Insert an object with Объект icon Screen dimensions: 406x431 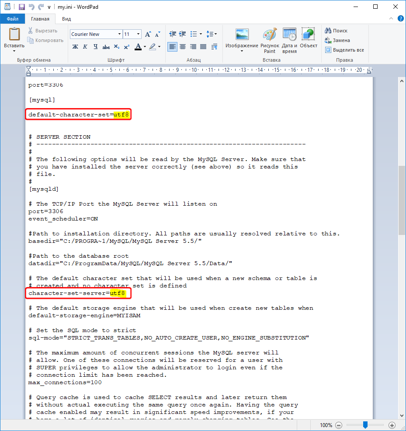pos(309,40)
